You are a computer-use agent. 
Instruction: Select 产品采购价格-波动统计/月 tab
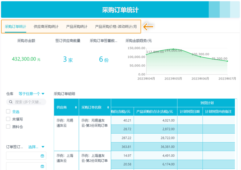tap(116, 27)
